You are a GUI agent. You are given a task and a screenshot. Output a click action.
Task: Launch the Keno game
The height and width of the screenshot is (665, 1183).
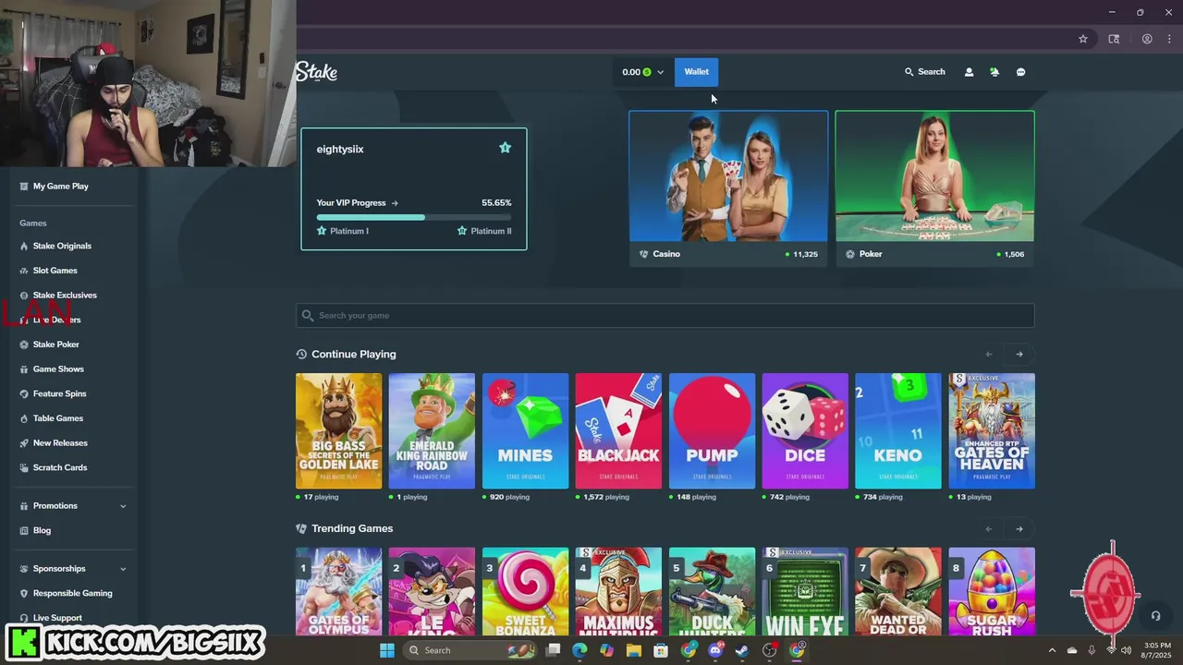(898, 430)
